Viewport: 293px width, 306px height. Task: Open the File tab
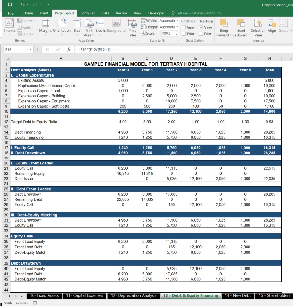coord(11,13)
